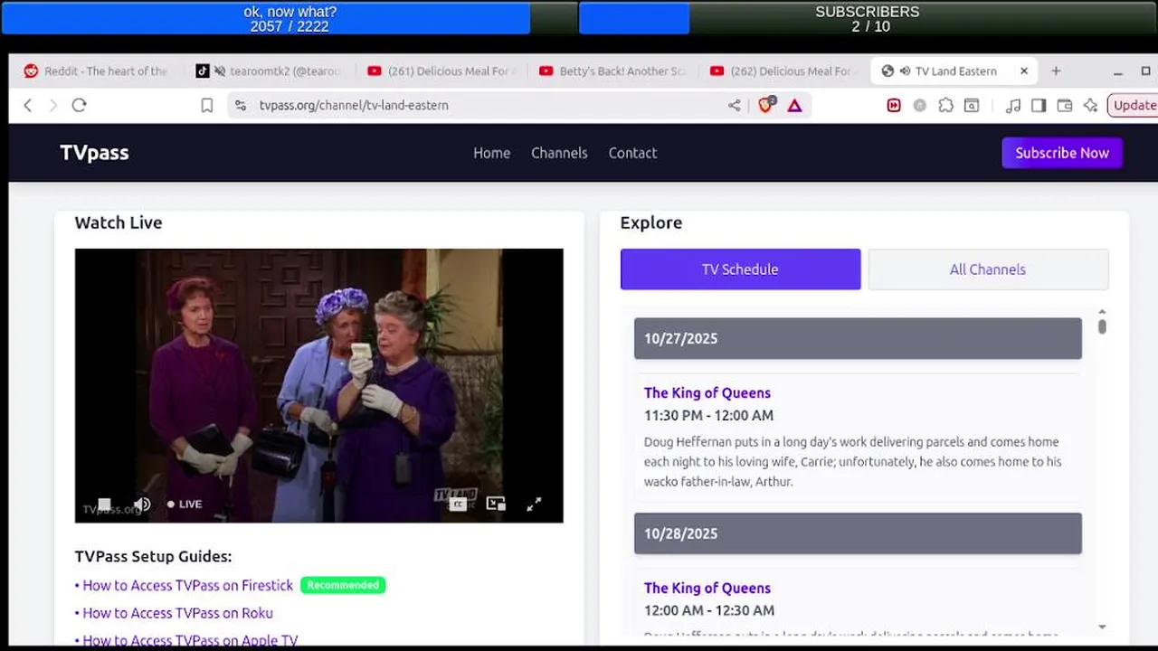The image size is (1158, 651).
Task: Click the 'ok, now what?' progress bar overlay
Action: [289, 18]
